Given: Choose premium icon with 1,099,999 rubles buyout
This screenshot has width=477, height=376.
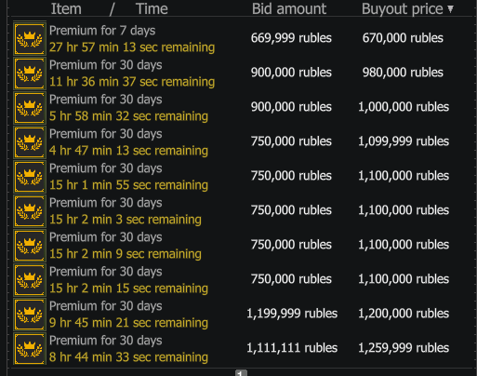Looking at the screenshot, I should click(30, 142).
